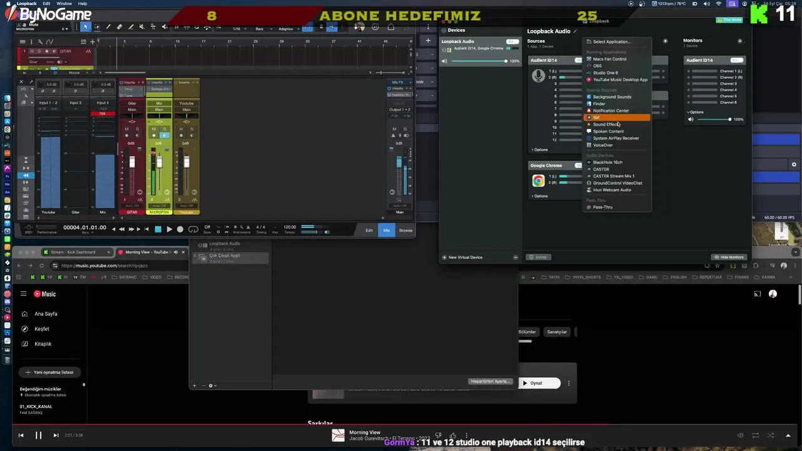Choose Pass-Thru from the sources menu
Image resolution: width=802 pixels, height=451 pixels.
pos(617,207)
